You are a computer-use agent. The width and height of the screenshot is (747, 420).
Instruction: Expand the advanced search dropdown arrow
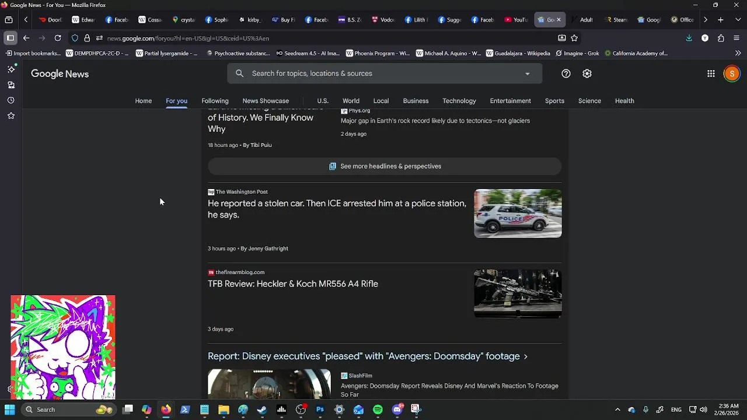528,73
